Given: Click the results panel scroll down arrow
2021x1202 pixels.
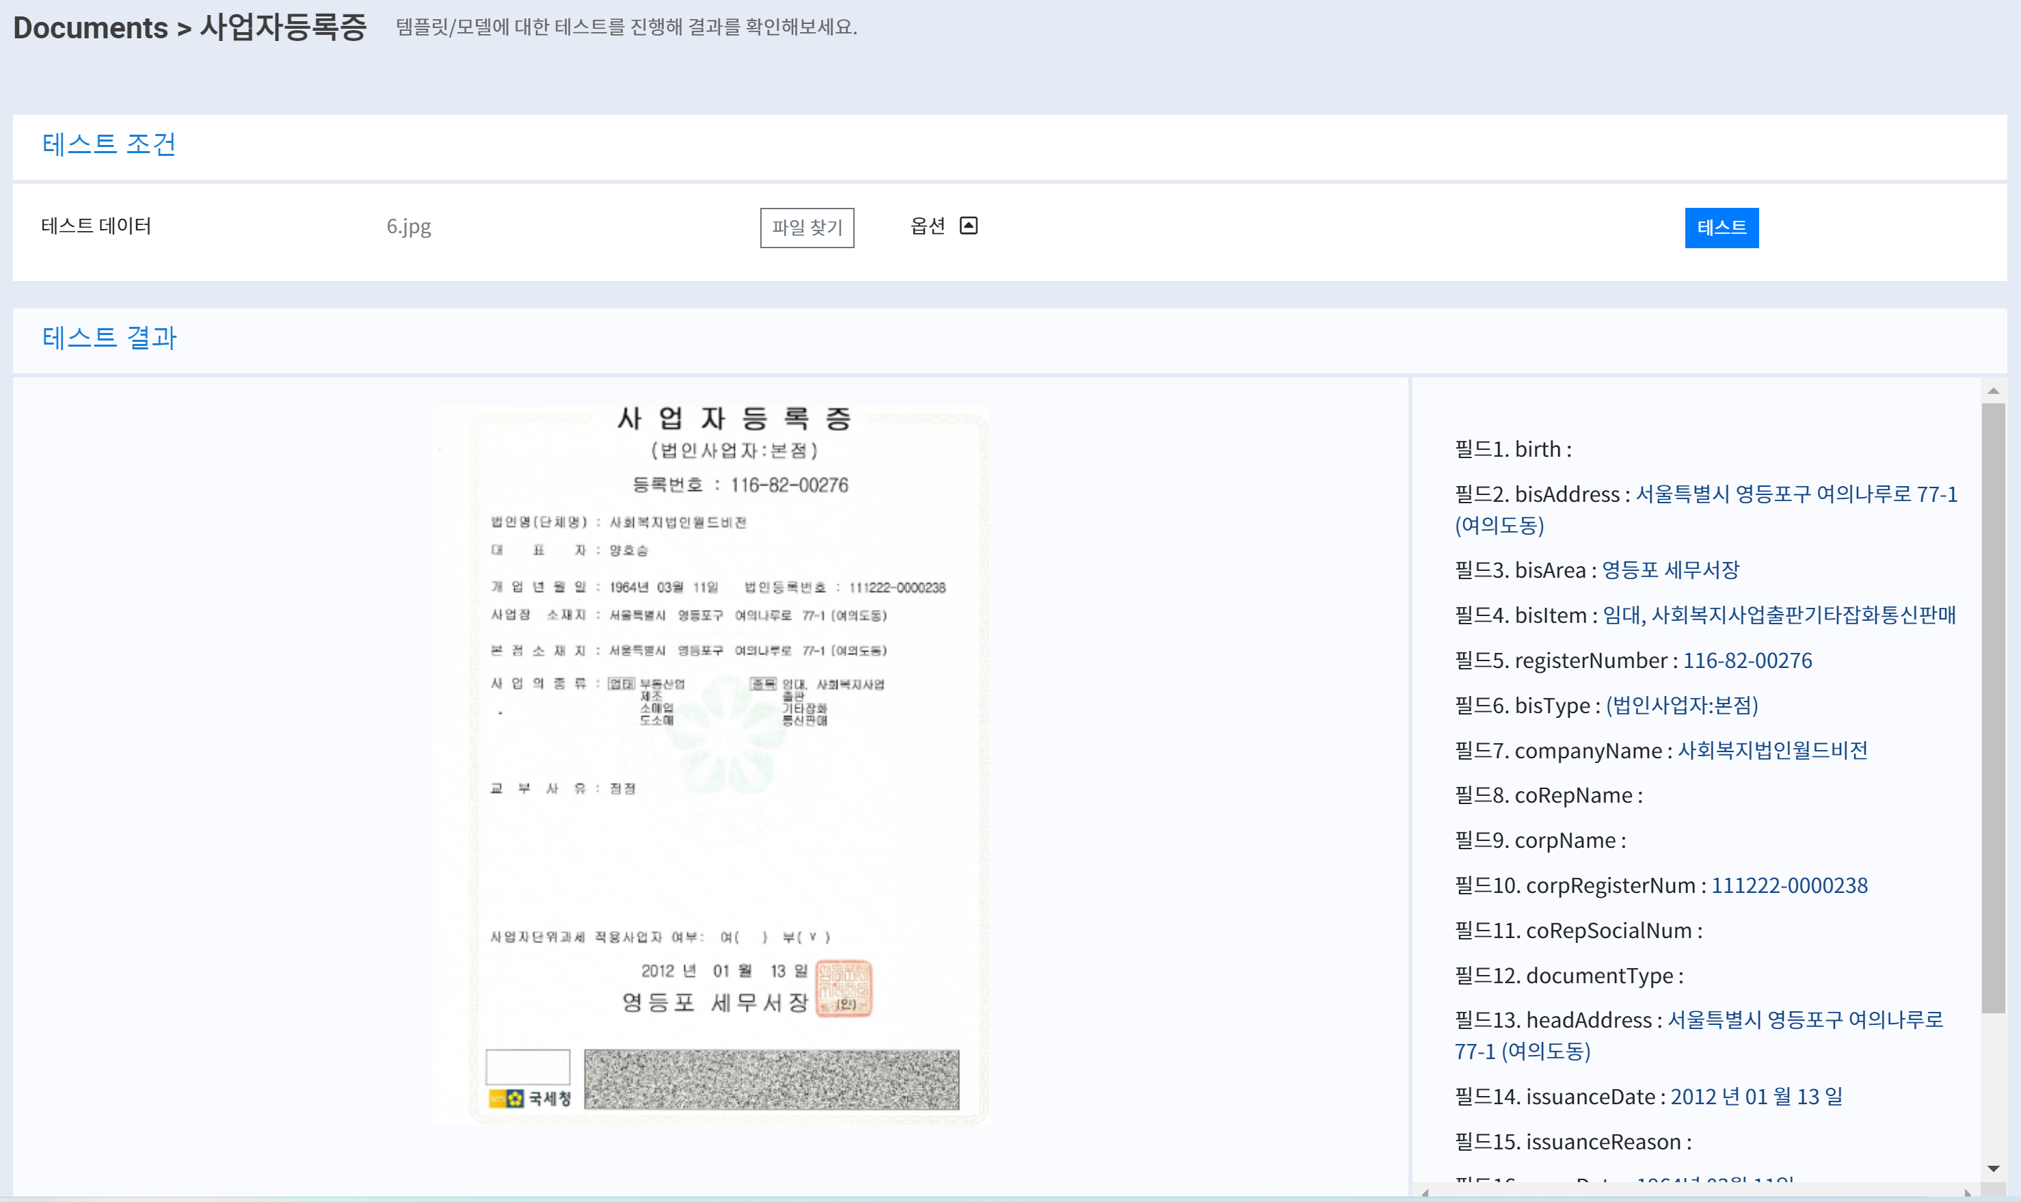Looking at the screenshot, I should [x=1994, y=1168].
